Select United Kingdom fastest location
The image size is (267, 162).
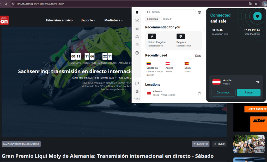pos(159,40)
